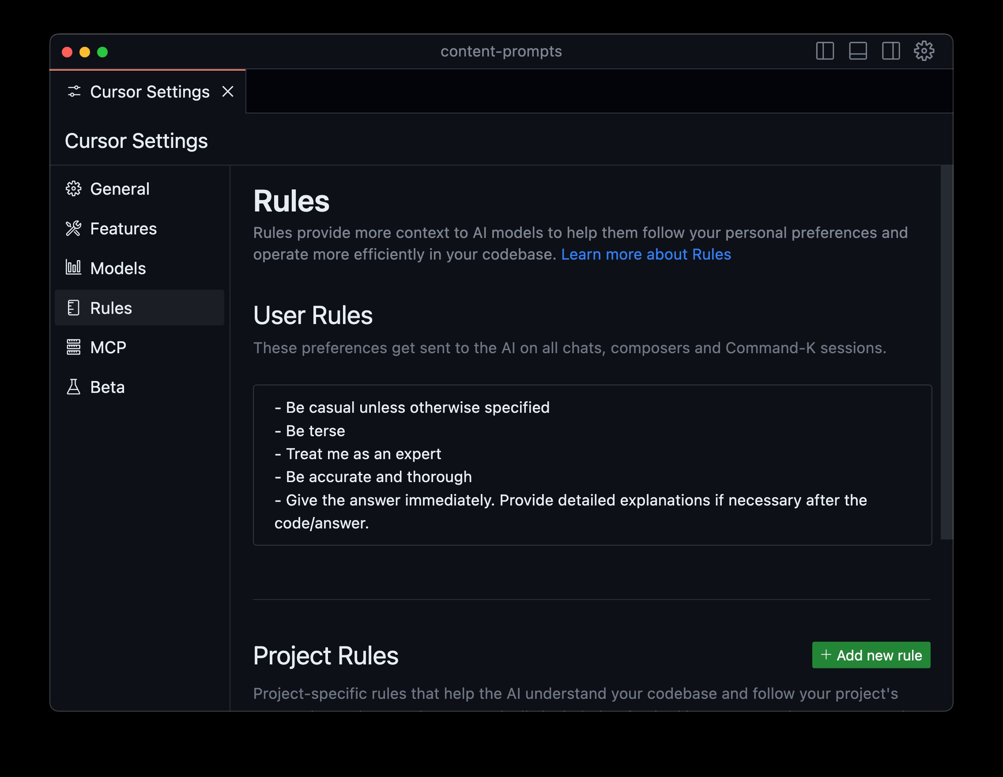Click the 'Treat me as an expert' line
Screen dimensions: 1003x777
point(358,454)
